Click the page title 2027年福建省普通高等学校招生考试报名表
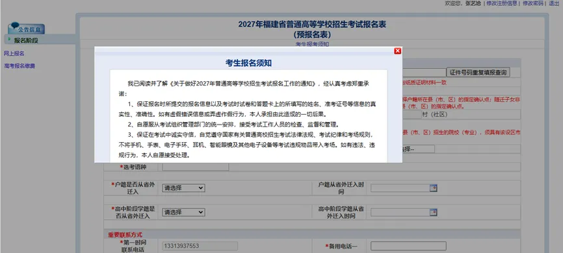The height and width of the screenshot is (253, 563). tap(312, 25)
